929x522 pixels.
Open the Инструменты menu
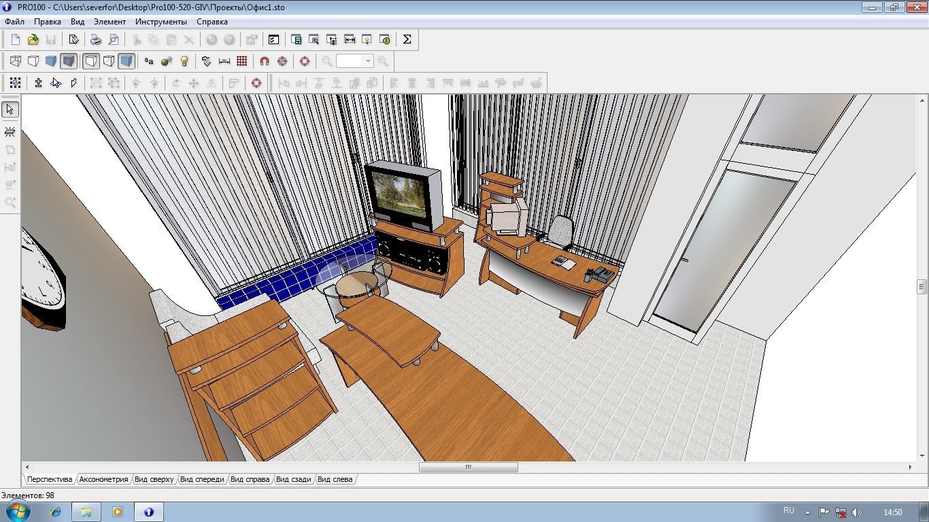pyautogui.click(x=161, y=22)
